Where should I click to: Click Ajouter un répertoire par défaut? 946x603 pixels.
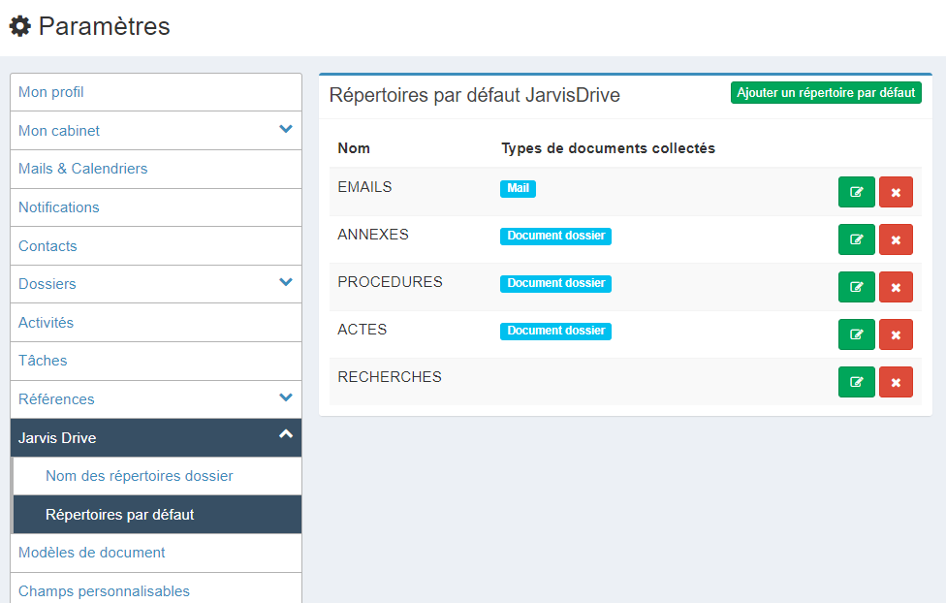click(x=826, y=92)
